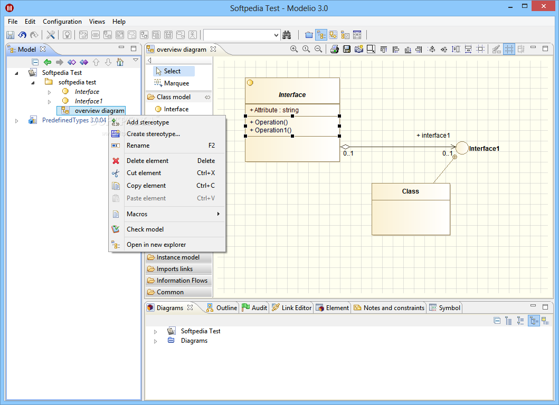Click collapse all icon in Diagrams panel toolbar
Image resolution: width=559 pixels, height=405 pixels.
[x=497, y=321]
